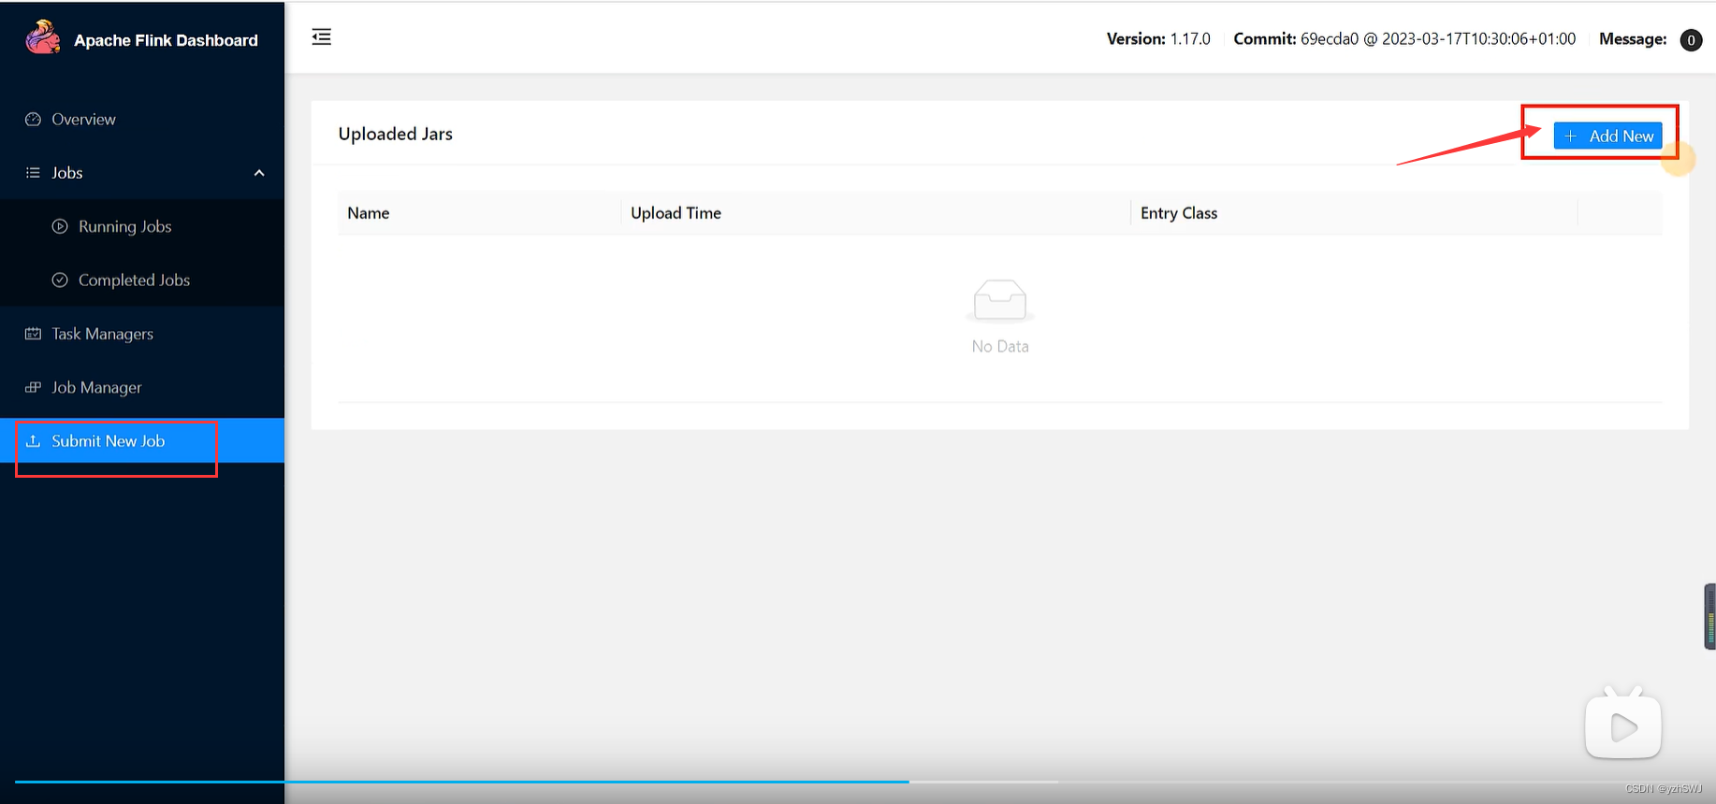Click the Apache Flink squirrel logo

pos(43,37)
